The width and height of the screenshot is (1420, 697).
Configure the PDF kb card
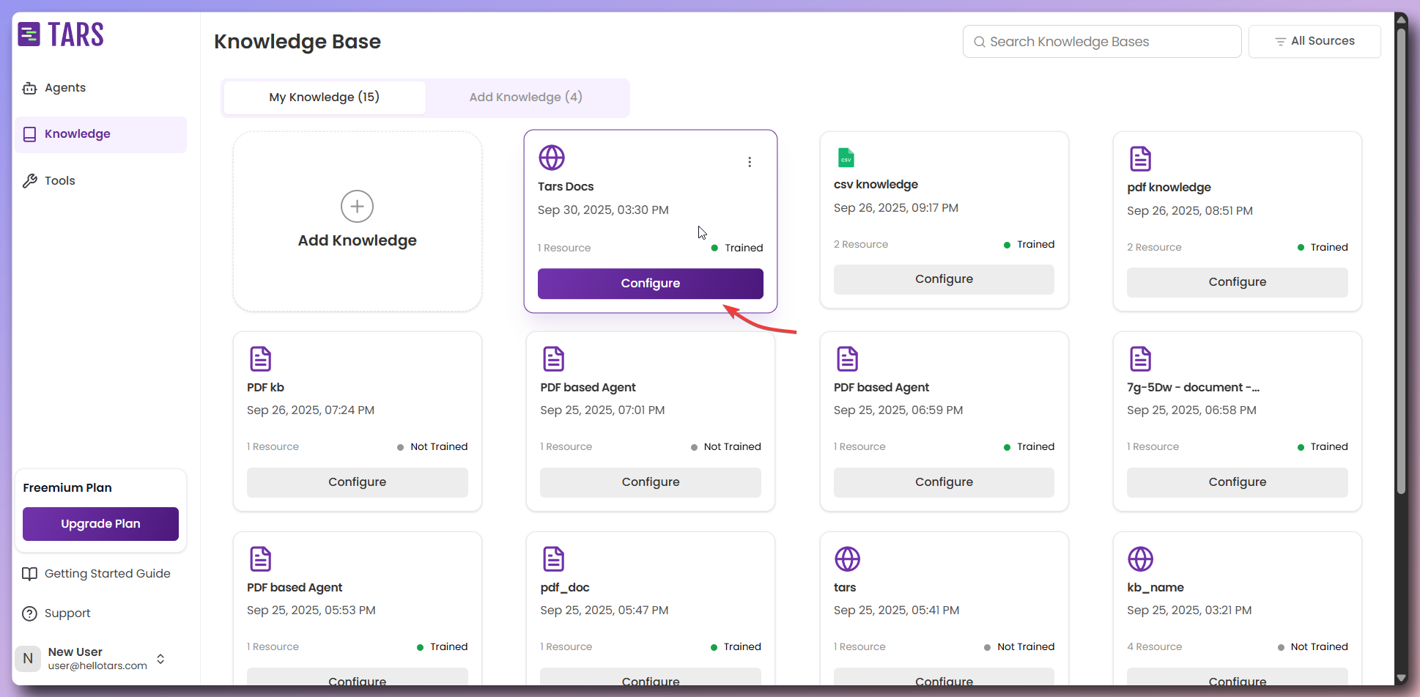click(x=357, y=482)
